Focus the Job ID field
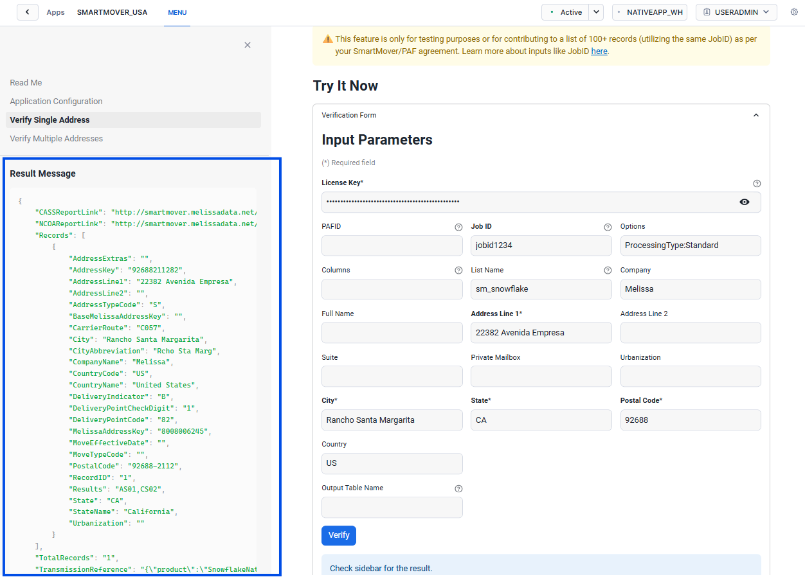805x577 pixels. pos(541,245)
